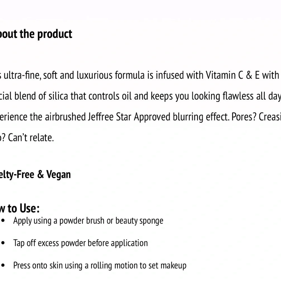Click the word 'airbrushed' in the paragraph
Image resolution: width=281 pixels, height=281 pixels.
pos(65,117)
